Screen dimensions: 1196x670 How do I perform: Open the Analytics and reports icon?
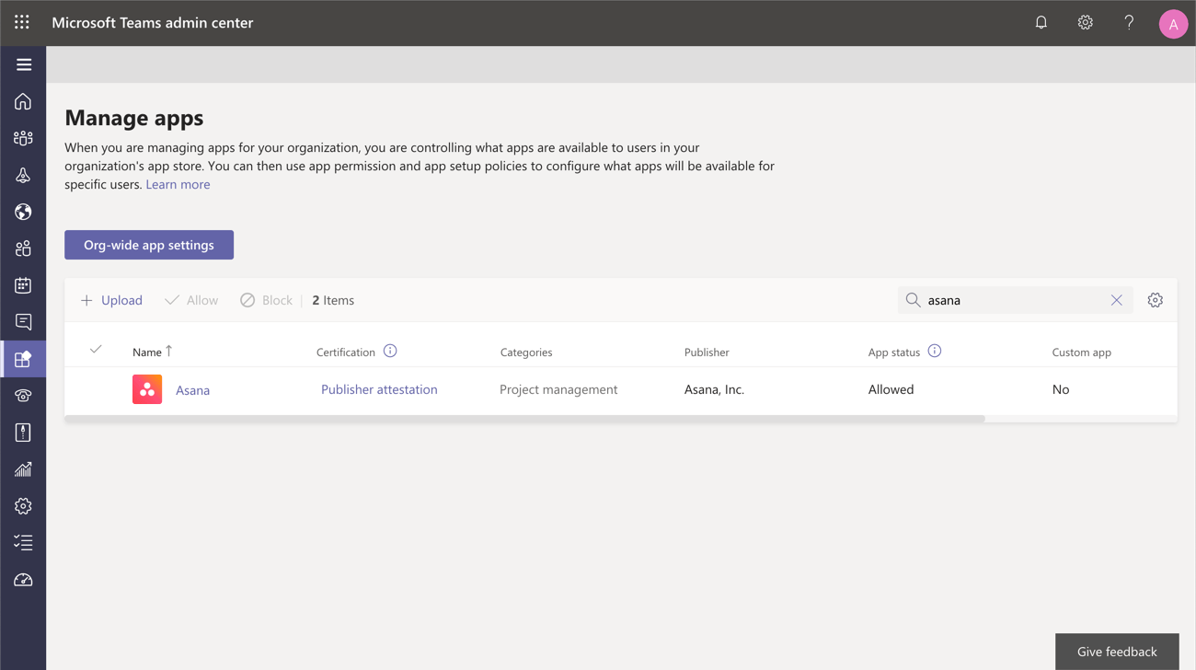23,469
